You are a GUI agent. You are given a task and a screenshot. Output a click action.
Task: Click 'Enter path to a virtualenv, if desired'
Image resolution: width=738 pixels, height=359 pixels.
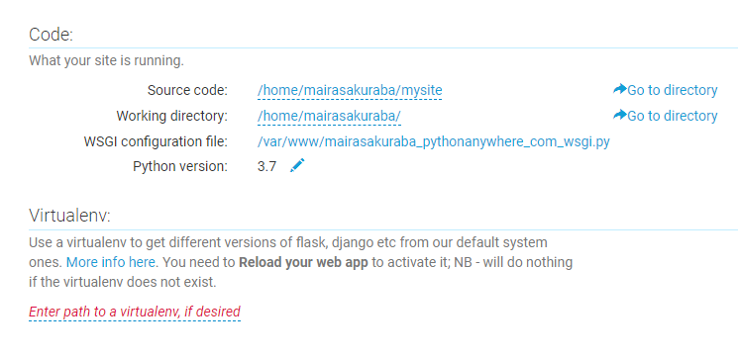coord(135,312)
